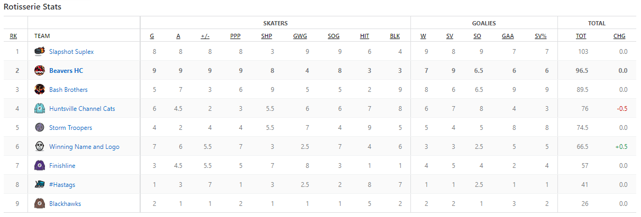
Task: Click the Beavers HC team logo icon
Action: click(x=39, y=71)
